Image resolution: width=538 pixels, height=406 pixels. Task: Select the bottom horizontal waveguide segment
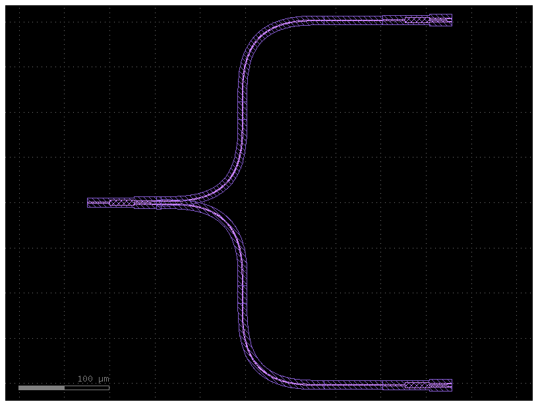pos(343,384)
